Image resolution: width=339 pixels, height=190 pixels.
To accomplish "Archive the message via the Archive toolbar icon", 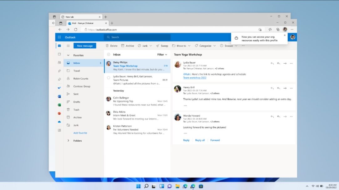I will 128,46.
